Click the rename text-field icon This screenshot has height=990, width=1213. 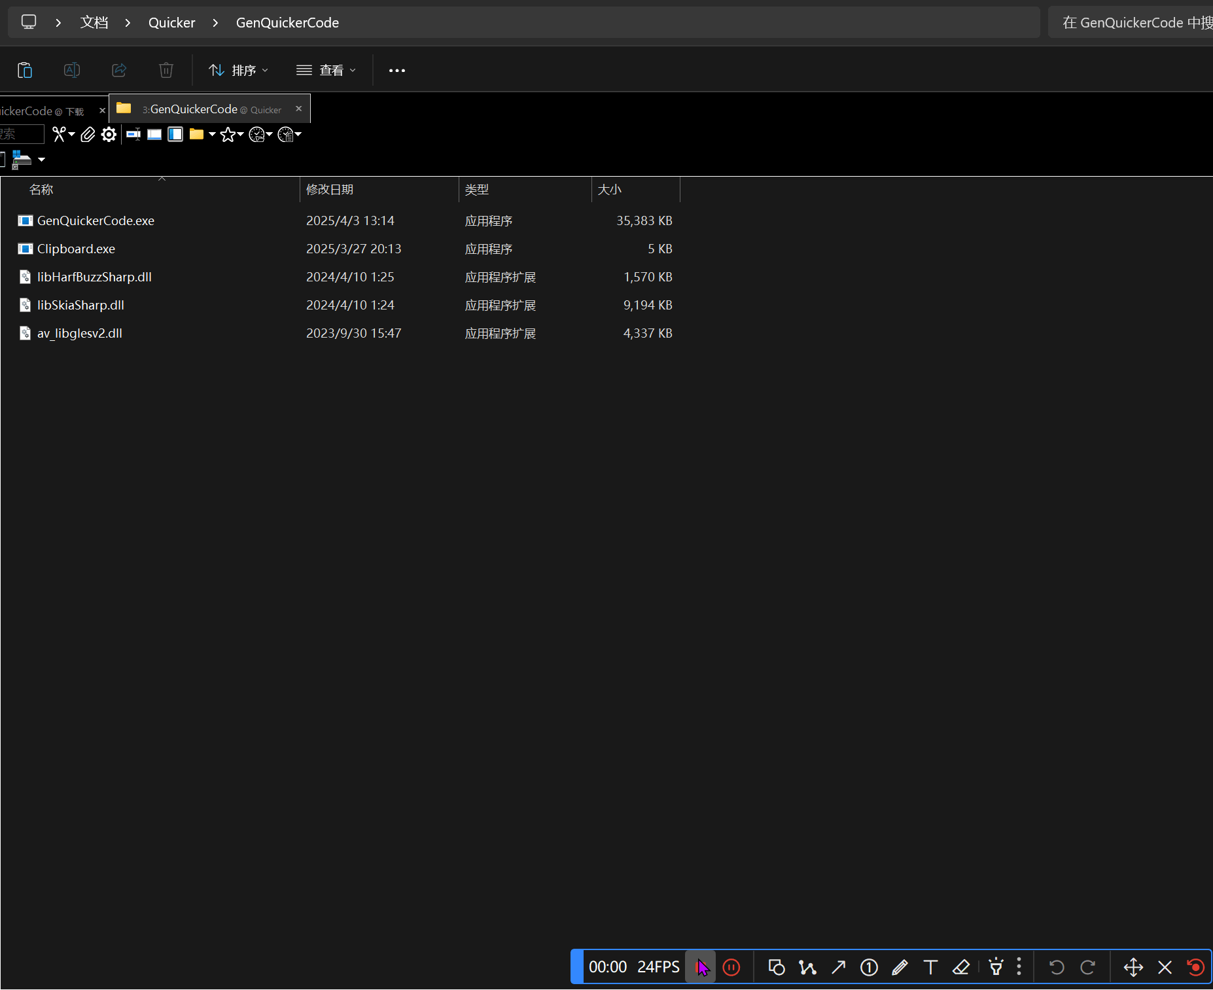(x=133, y=134)
